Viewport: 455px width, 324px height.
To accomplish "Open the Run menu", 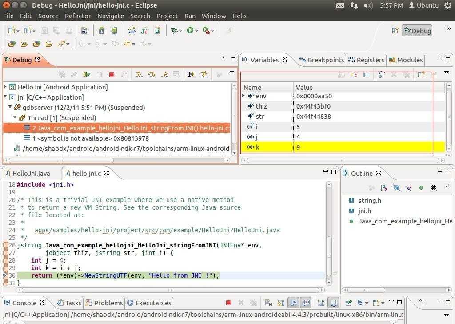I will 190,16.
